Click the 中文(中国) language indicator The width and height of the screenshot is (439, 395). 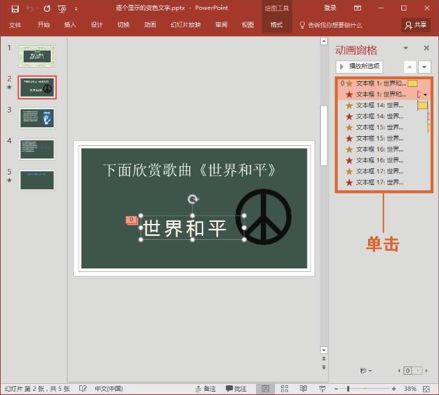coord(109,389)
